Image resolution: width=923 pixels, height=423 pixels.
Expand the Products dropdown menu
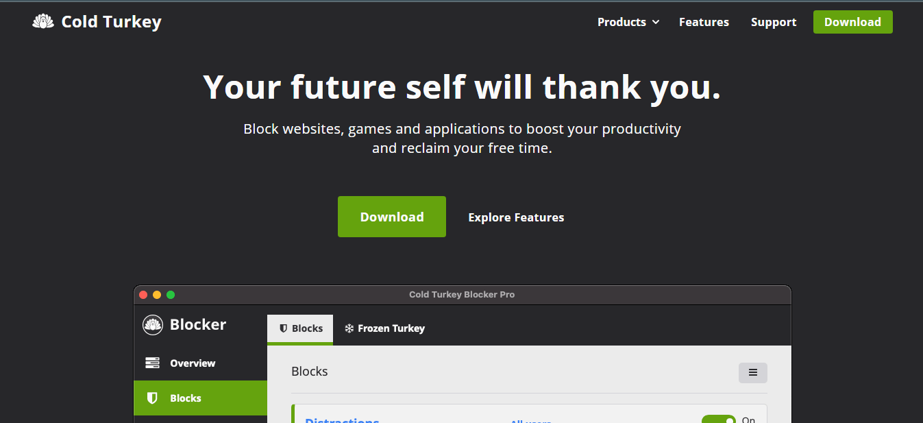click(622, 23)
